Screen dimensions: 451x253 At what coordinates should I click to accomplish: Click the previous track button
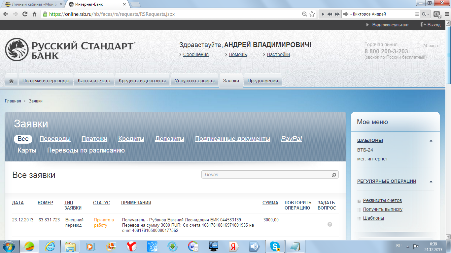coord(330,14)
